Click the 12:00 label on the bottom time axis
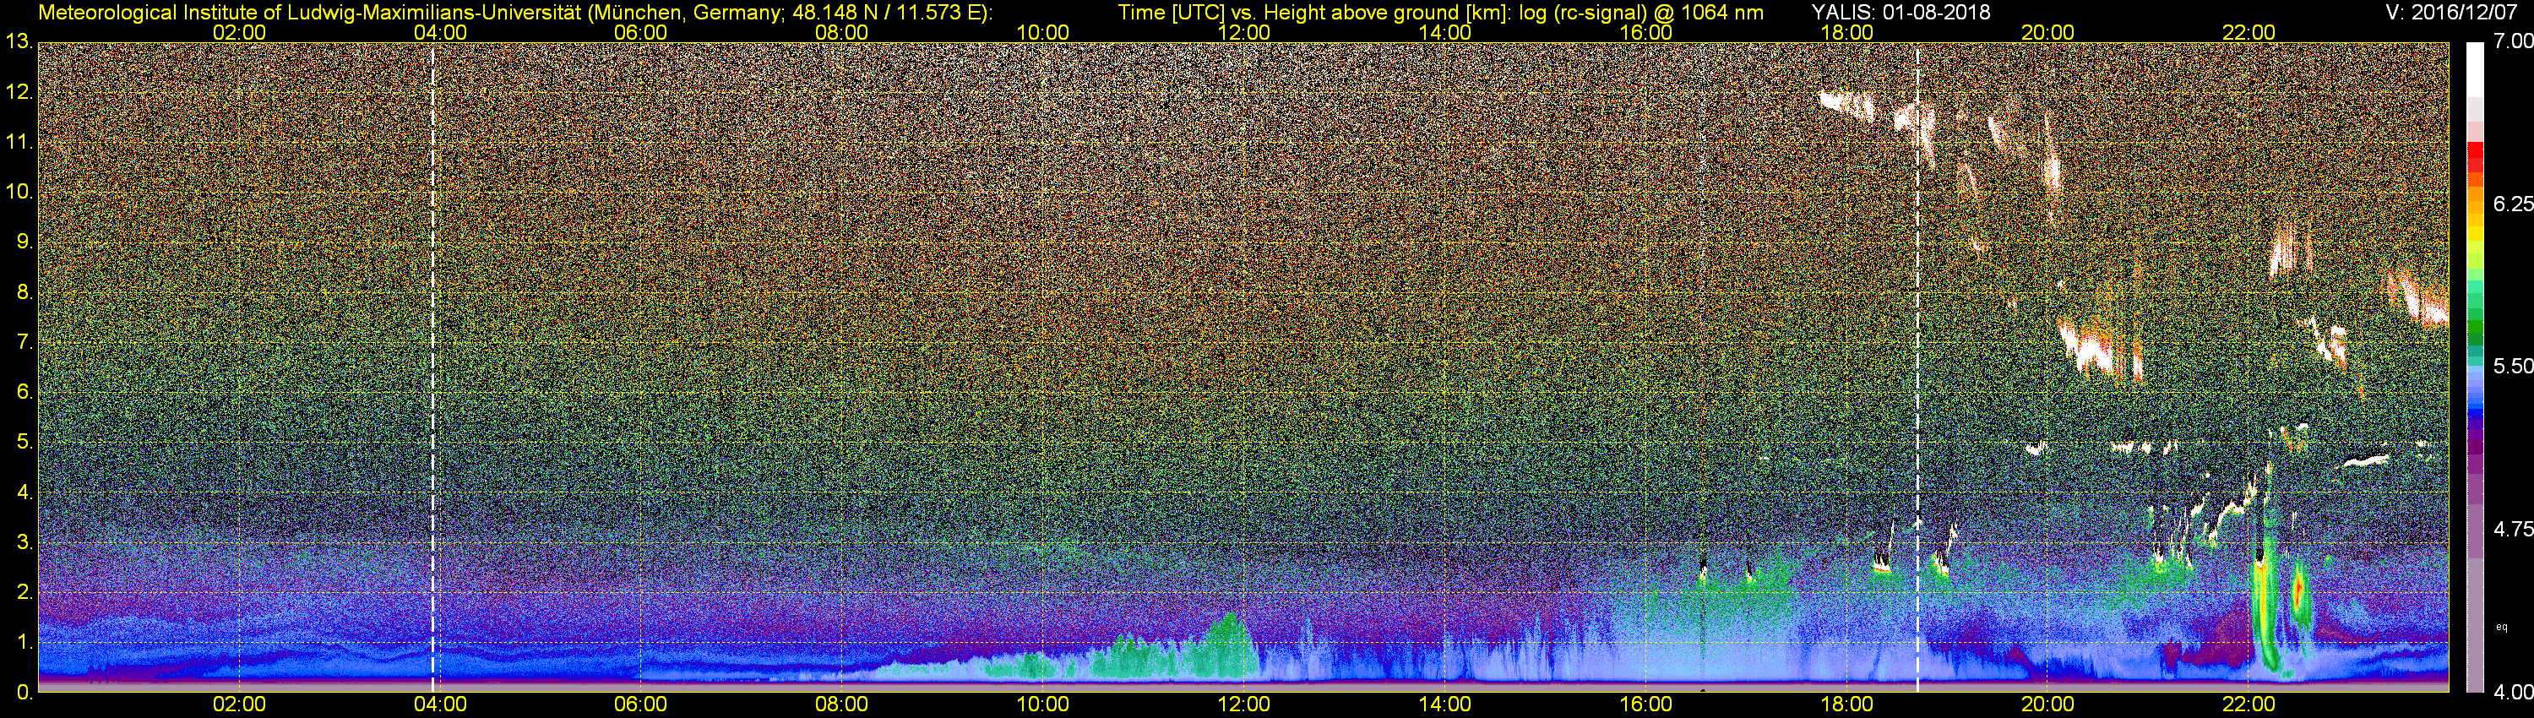Screen dimensions: 2534x718 pyautogui.click(x=1243, y=704)
